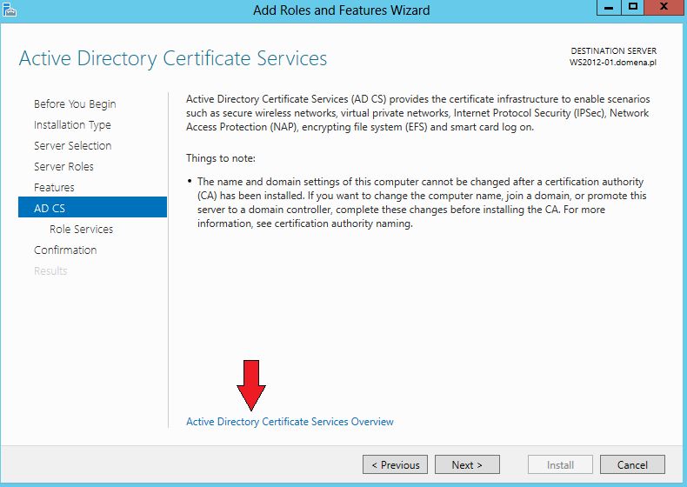Click the wizard icon in title bar
Image resolution: width=687 pixels, height=487 pixels.
pos(10,10)
